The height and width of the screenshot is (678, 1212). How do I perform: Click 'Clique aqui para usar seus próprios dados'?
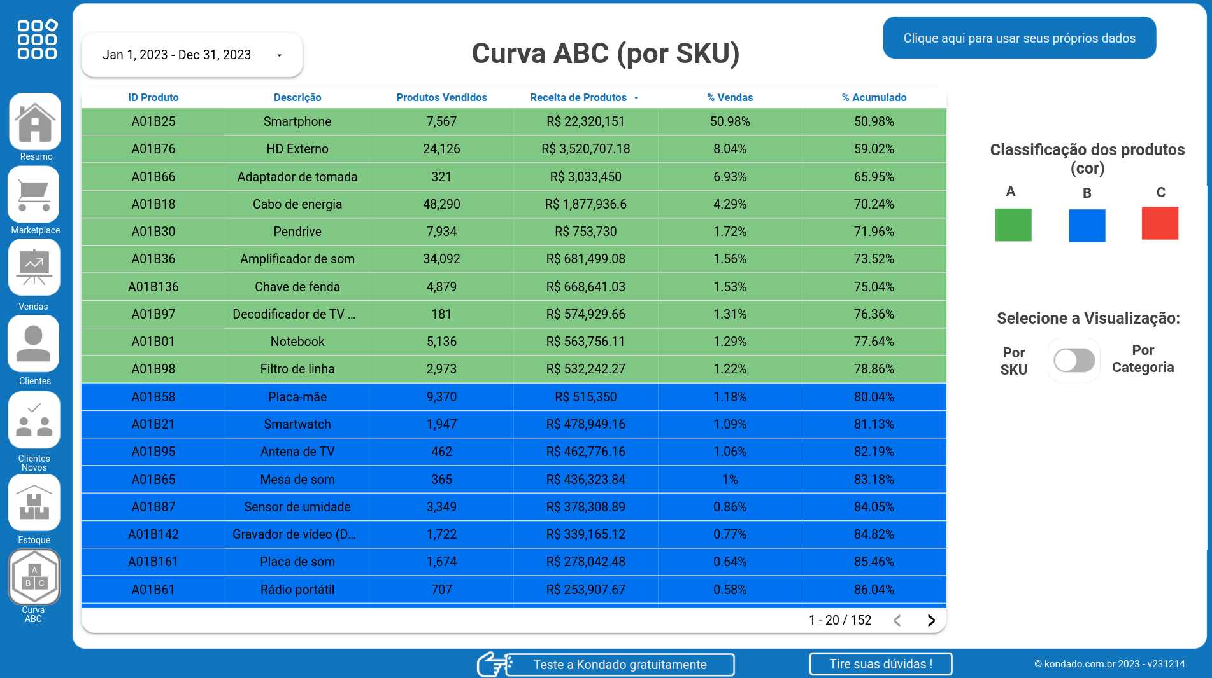click(1018, 38)
